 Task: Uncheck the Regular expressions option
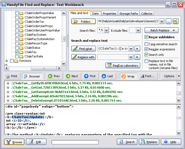[x=146, y=49]
